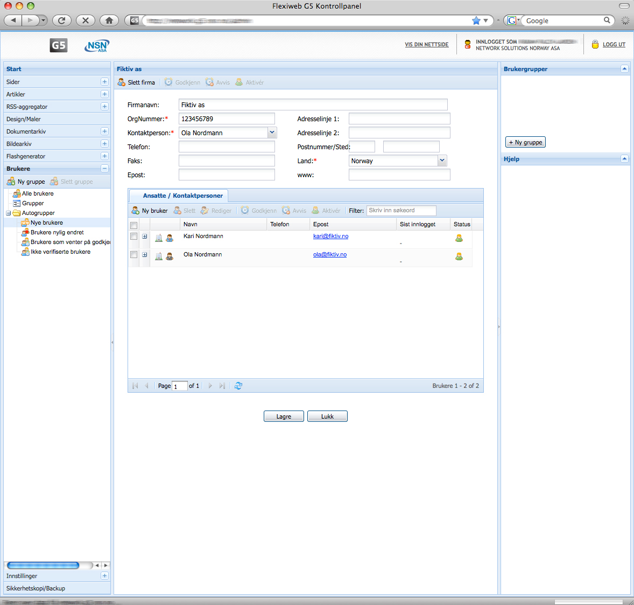This screenshot has width=634, height=605.
Task: Open the kari@fiktiv.no email link
Action: 330,237
